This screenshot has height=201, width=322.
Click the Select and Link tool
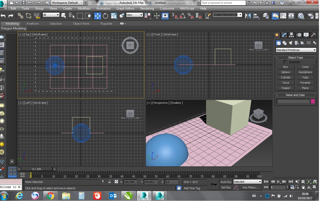tap(20, 16)
